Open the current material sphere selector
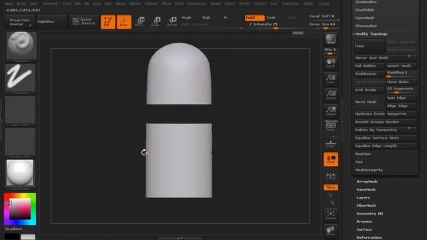The height and width of the screenshot is (240, 427). (x=20, y=175)
